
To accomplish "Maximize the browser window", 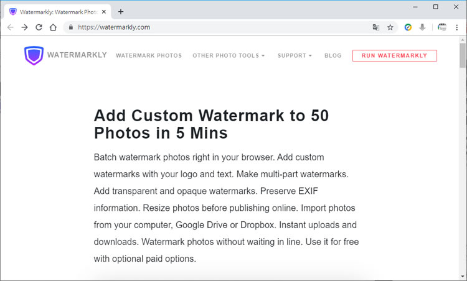I will [436, 7].
